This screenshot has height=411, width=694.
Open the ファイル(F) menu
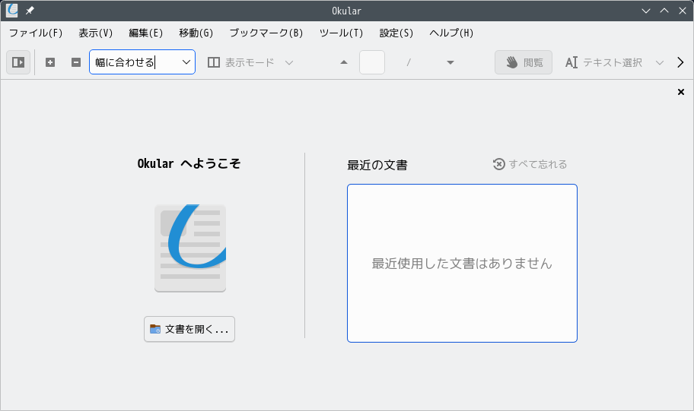(36, 33)
